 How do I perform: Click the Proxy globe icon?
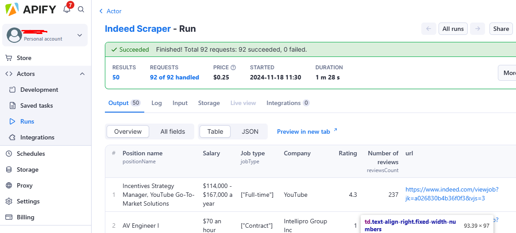point(9,185)
